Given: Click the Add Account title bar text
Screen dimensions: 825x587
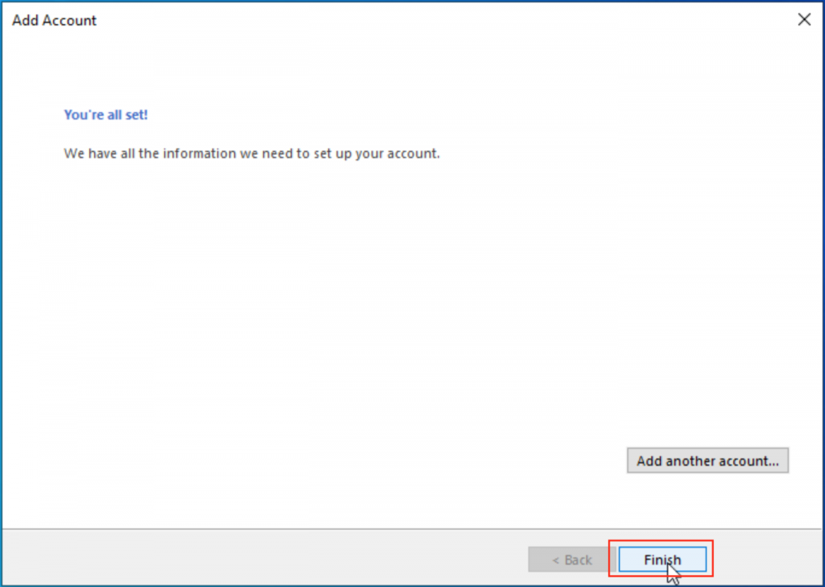Looking at the screenshot, I should 54,21.
